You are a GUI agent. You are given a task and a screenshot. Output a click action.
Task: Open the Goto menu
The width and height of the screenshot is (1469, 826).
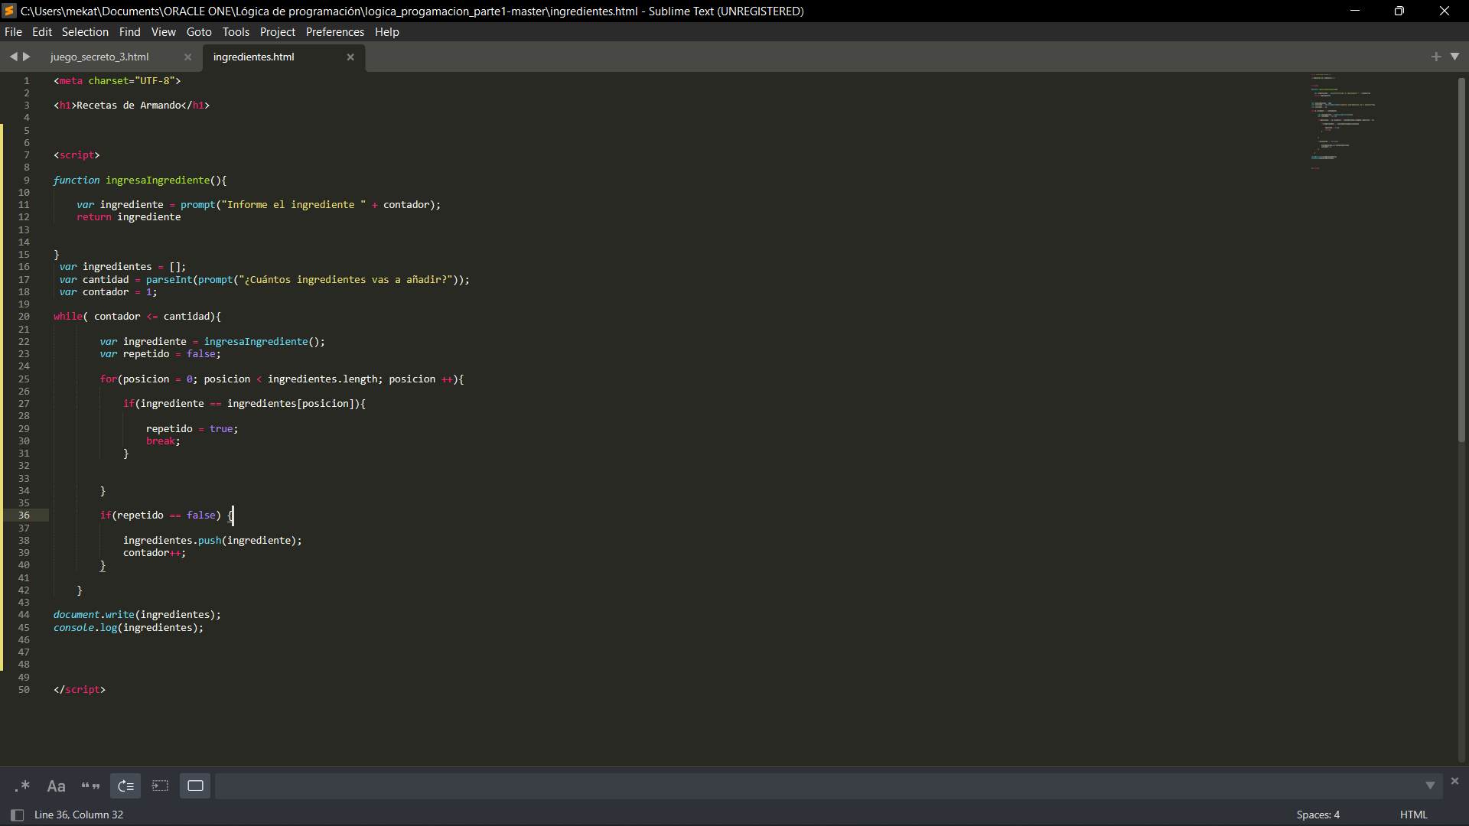199,32
